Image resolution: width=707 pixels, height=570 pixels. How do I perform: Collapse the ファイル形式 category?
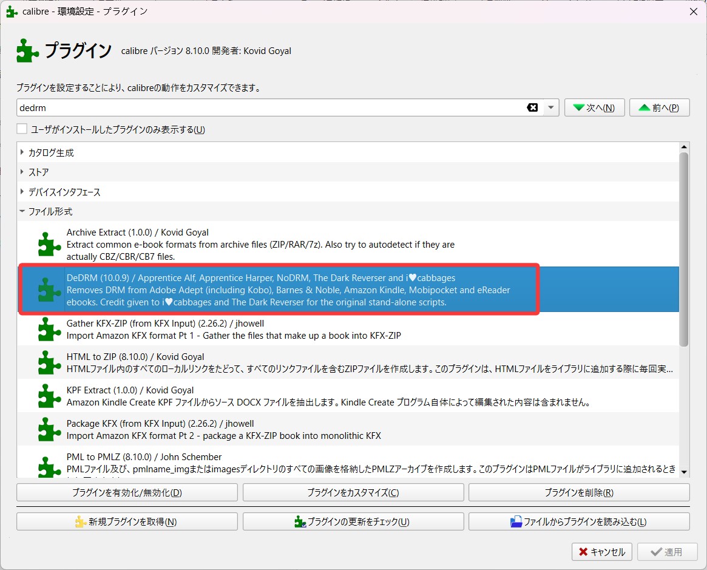pyautogui.click(x=22, y=212)
